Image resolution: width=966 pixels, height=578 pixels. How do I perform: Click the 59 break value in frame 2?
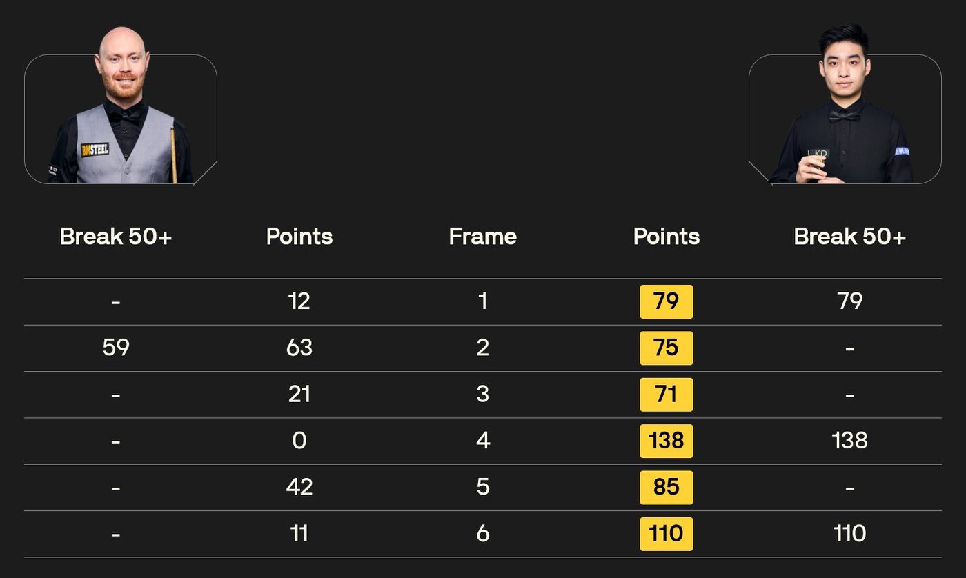pos(115,348)
